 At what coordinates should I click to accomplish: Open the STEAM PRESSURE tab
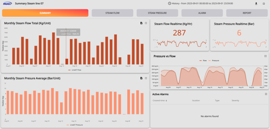click(x=157, y=13)
